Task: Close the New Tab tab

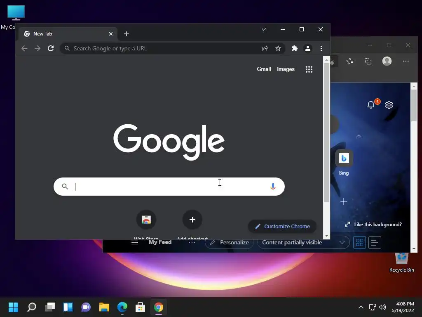Action: pyautogui.click(x=111, y=34)
